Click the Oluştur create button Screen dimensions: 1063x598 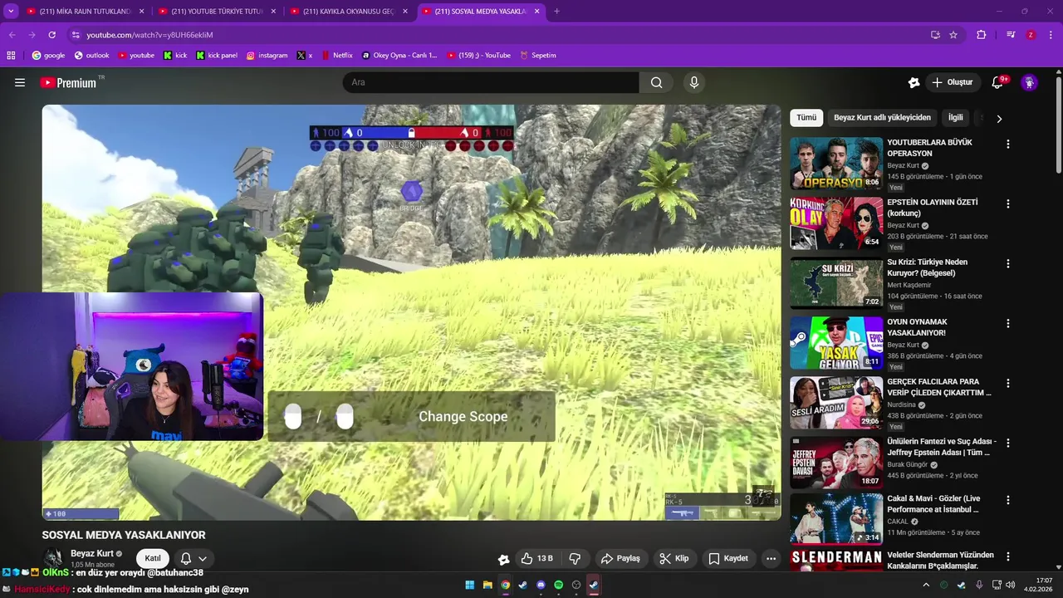(x=952, y=82)
